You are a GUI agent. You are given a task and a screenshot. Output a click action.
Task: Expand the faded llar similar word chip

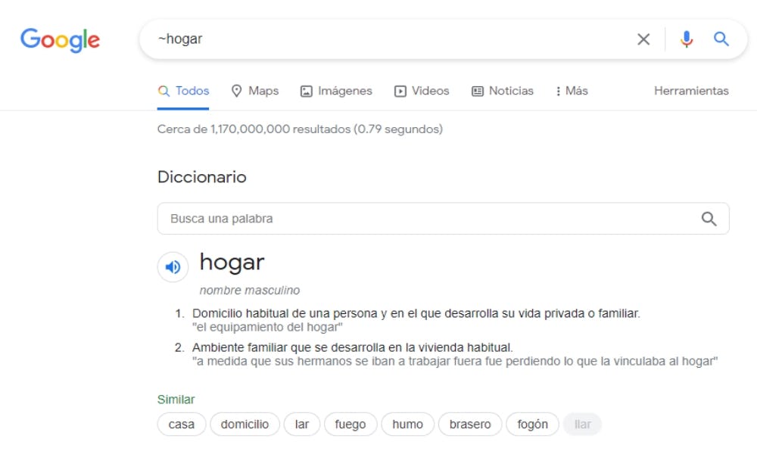click(582, 424)
